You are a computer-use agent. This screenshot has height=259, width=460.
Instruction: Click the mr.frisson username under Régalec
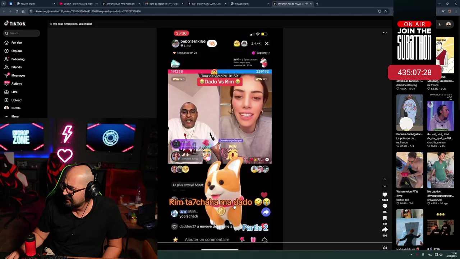[x=402, y=142]
